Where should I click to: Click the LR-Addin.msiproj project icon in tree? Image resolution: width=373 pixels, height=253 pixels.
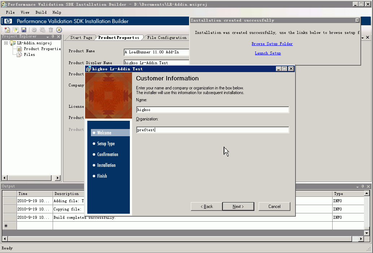coord(13,43)
